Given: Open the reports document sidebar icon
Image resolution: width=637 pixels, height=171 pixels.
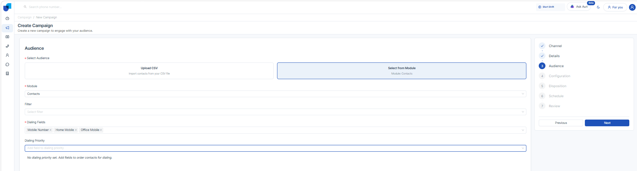Looking at the screenshot, I should click(7, 73).
